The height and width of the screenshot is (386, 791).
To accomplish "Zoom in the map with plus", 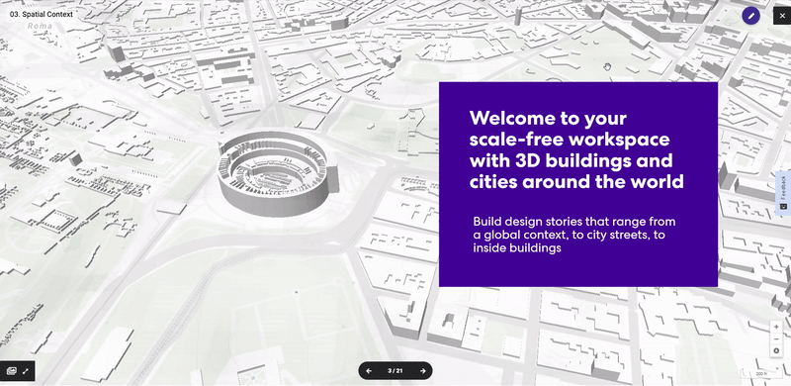I will coord(776,327).
